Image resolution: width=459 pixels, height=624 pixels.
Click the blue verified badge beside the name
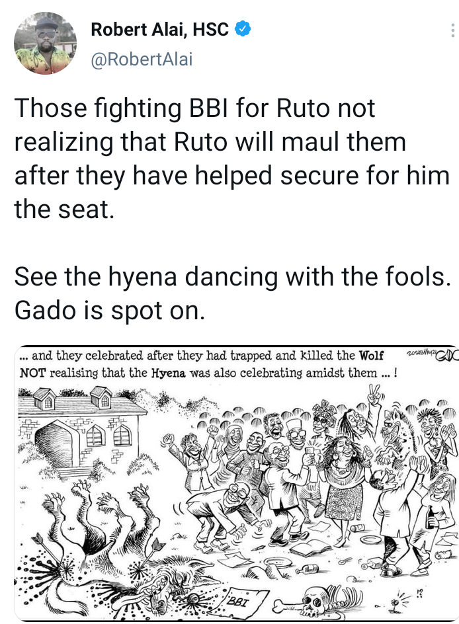click(x=243, y=29)
